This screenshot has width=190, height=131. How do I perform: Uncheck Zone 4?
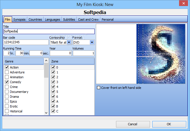tap(53, 87)
